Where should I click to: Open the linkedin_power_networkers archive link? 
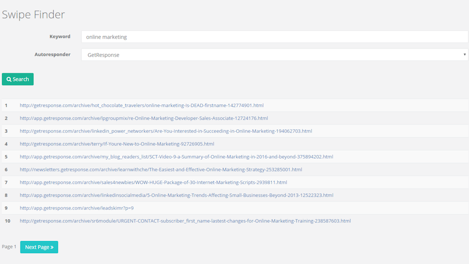click(x=165, y=131)
